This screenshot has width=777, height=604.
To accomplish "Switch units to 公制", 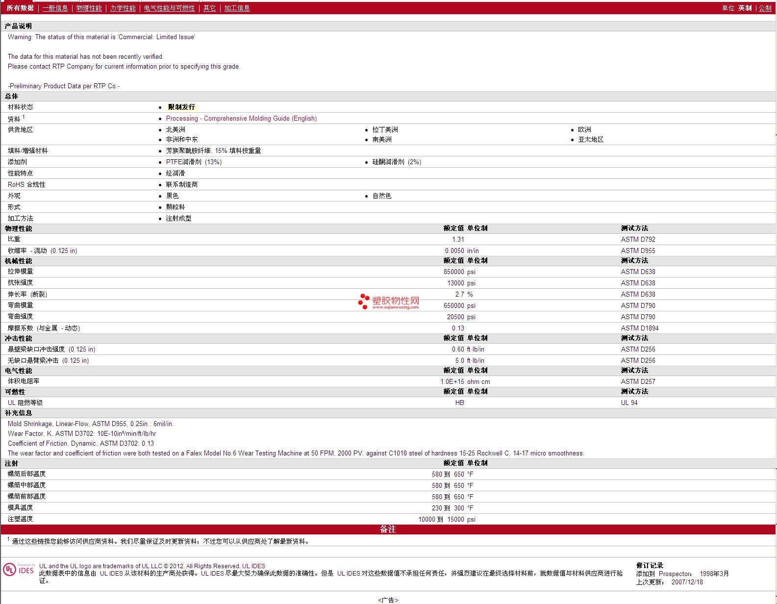I will pyautogui.click(x=765, y=8).
